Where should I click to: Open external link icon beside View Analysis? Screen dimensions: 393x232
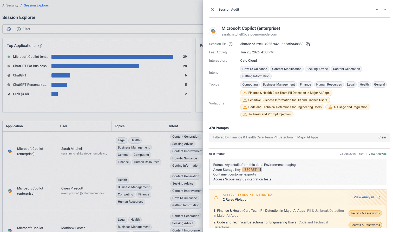click(378, 197)
